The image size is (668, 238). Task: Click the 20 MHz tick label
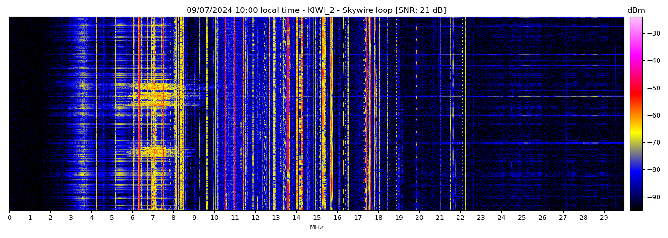(x=419, y=218)
